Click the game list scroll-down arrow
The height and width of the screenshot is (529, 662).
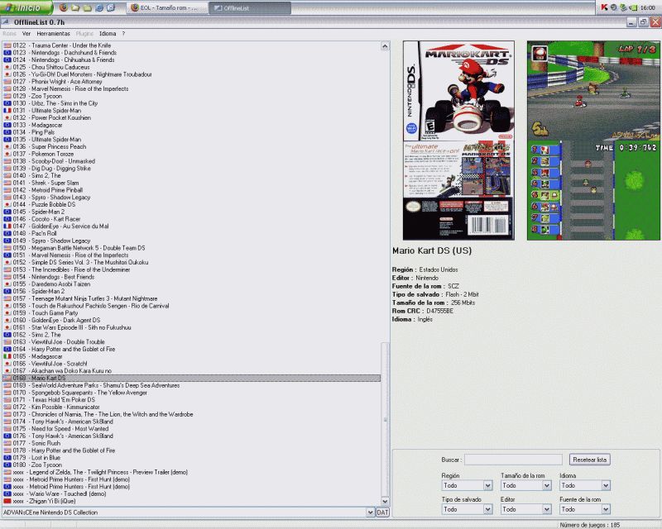click(x=385, y=502)
